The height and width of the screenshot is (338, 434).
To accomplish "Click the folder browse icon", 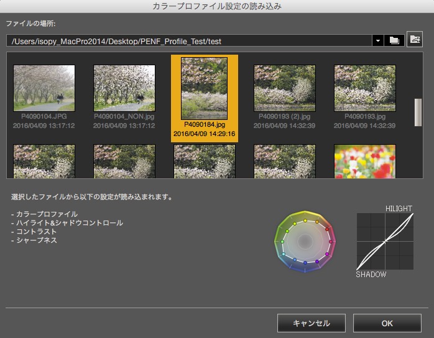I will 394,40.
